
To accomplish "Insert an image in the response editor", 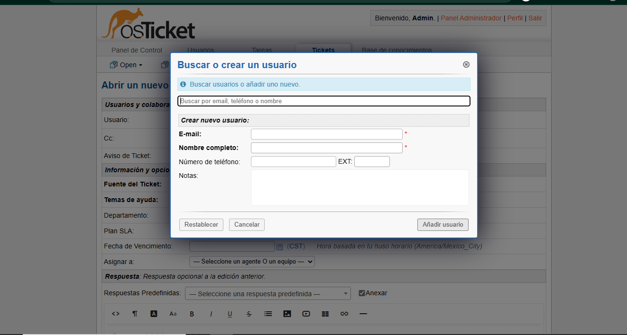I will point(287,314).
